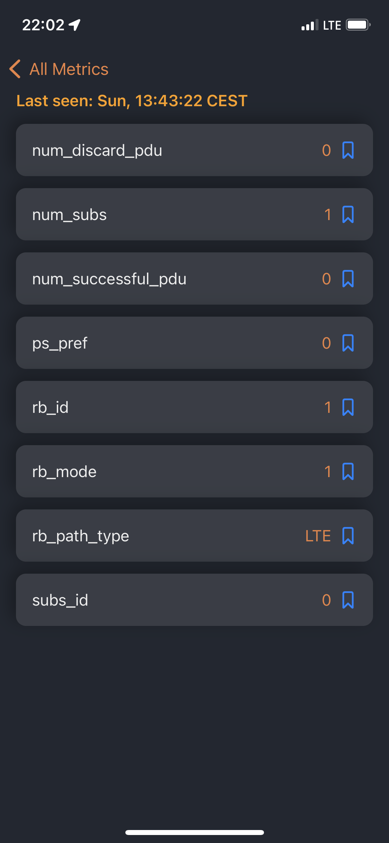This screenshot has height=843, width=389.
Task: Open the subs_id metric row
Action: (194, 600)
